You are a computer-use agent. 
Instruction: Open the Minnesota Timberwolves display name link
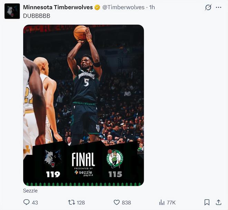(58, 7)
